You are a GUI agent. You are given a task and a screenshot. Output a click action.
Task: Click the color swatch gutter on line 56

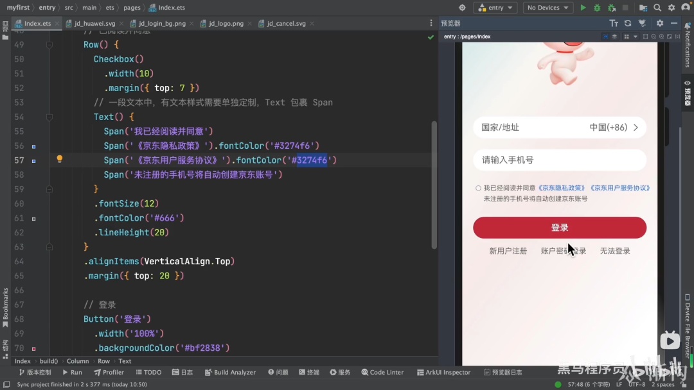(33, 146)
